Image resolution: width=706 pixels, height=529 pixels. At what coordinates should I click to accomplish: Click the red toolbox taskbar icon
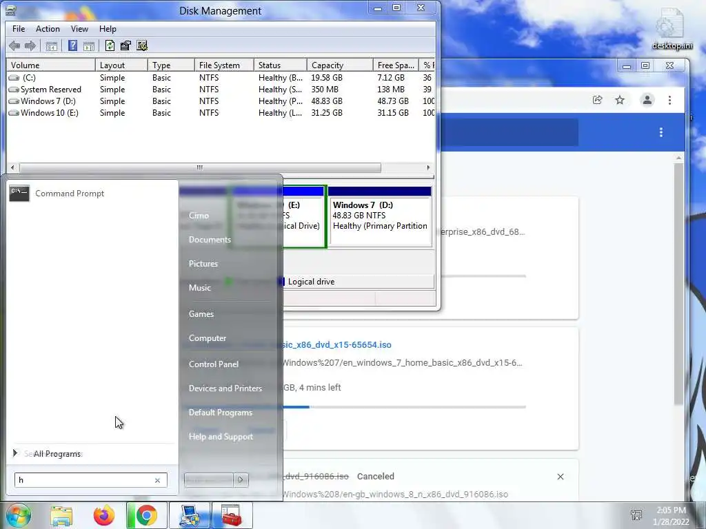point(232,515)
